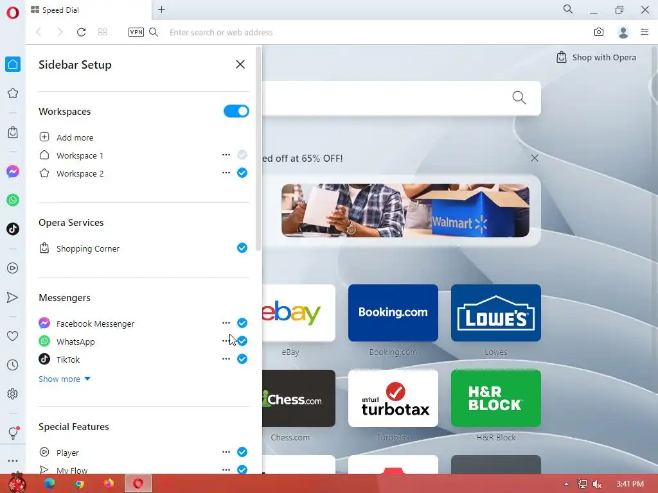
Task: Open the eBay speed dial tile
Action: tap(299, 313)
